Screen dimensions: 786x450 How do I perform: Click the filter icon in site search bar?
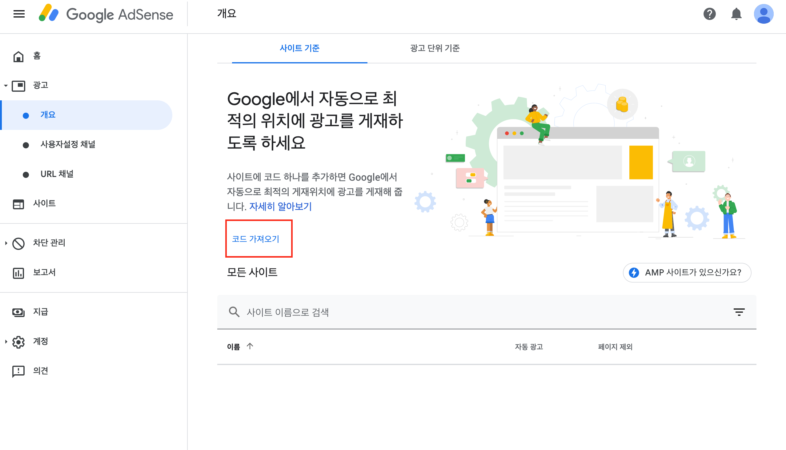pyautogui.click(x=739, y=312)
